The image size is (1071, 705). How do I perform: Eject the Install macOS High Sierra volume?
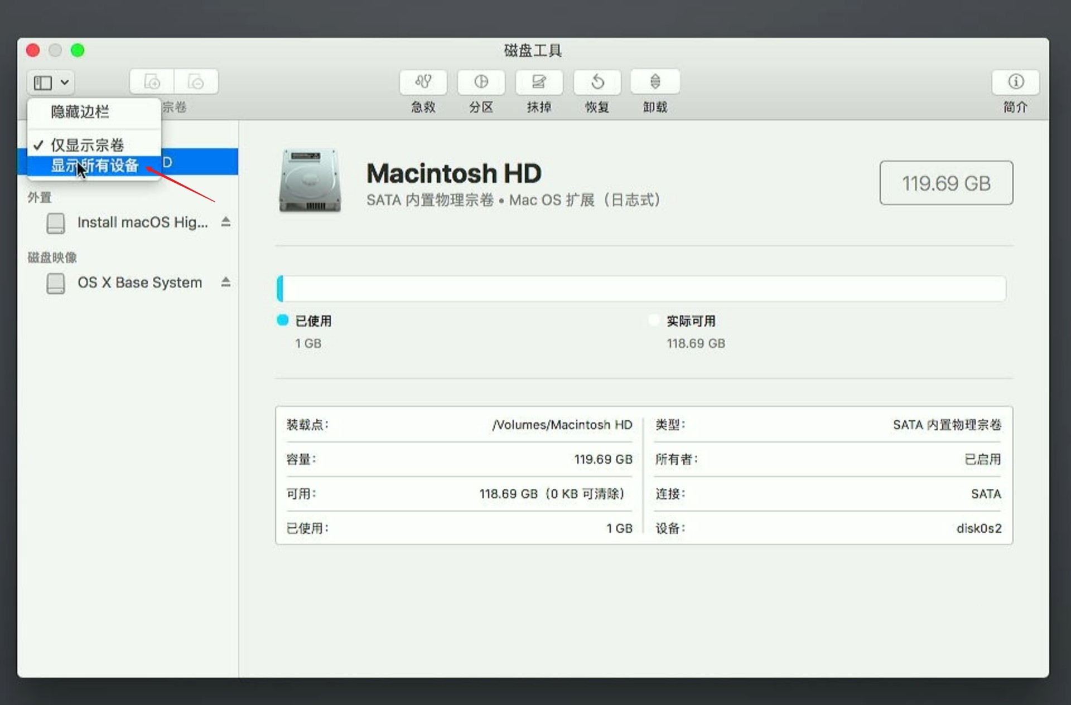tap(226, 222)
